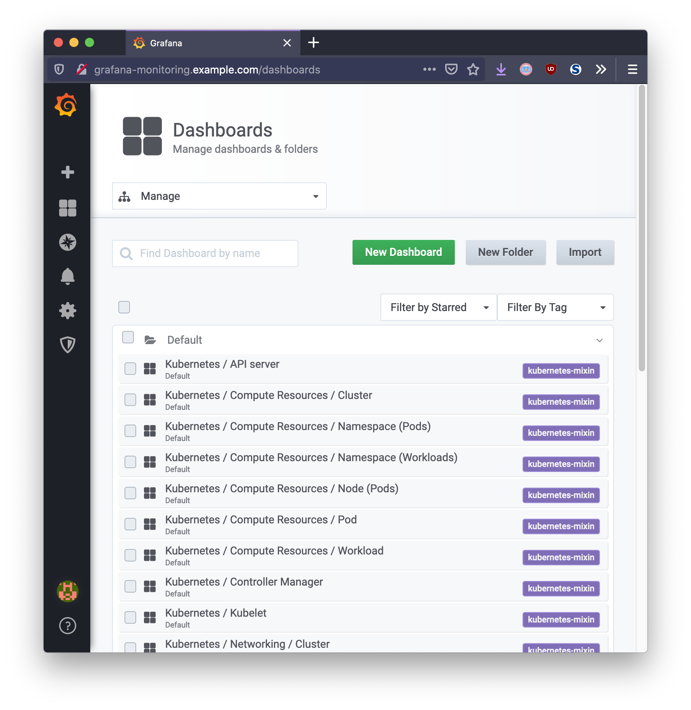
Task: Open the Manage dropdown selector
Action: coord(219,196)
